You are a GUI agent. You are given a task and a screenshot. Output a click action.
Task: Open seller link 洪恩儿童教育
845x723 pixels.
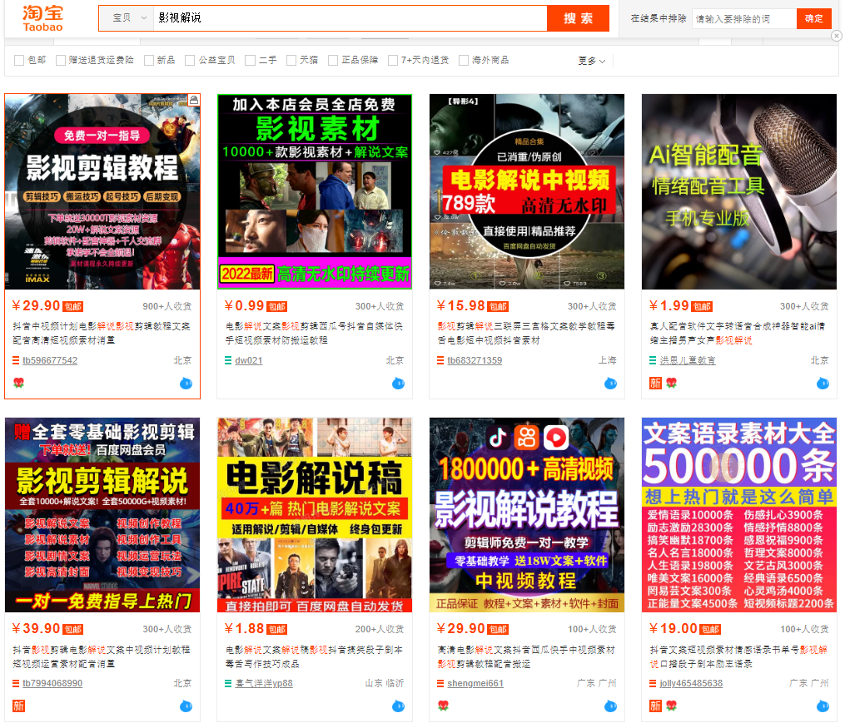coord(688,360)
